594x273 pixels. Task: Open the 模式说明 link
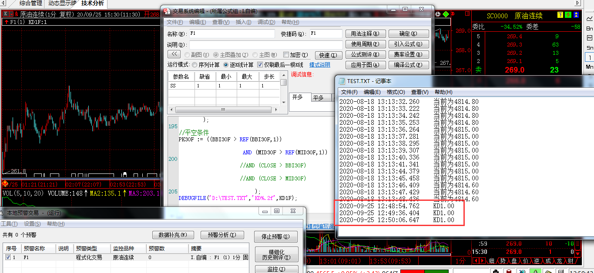point(320,65)
